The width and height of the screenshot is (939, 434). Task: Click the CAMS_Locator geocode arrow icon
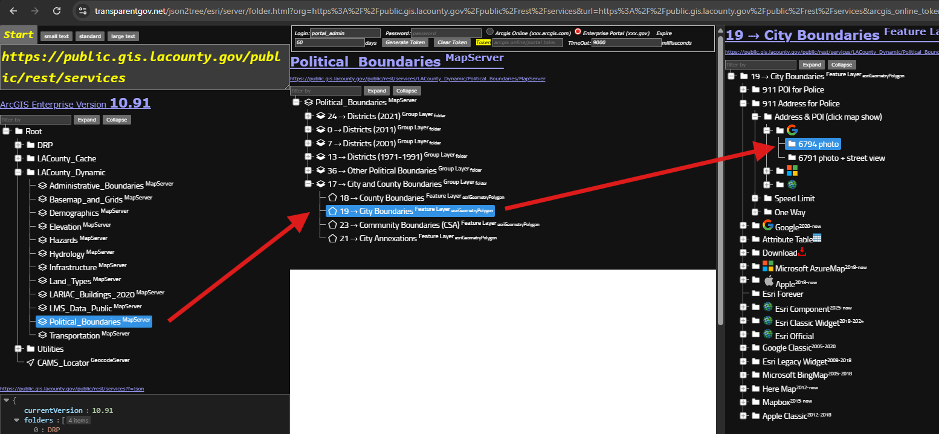[x=30, y=362]
